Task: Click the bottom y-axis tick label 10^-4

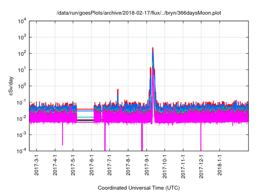Action: 23,151
